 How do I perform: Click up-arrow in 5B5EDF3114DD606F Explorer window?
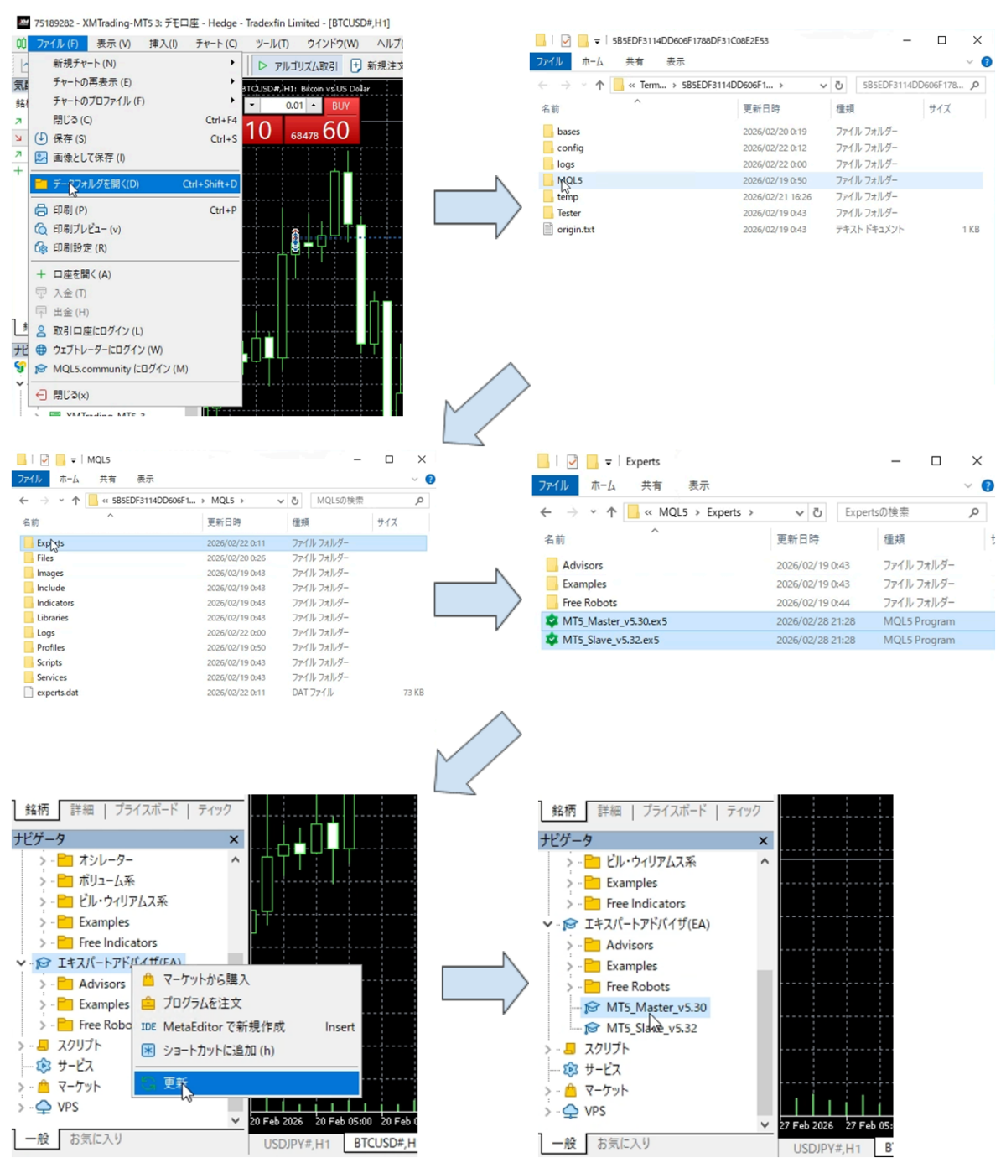[599, 85]
